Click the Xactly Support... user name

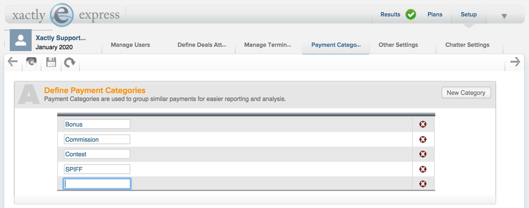coord(61,38)
